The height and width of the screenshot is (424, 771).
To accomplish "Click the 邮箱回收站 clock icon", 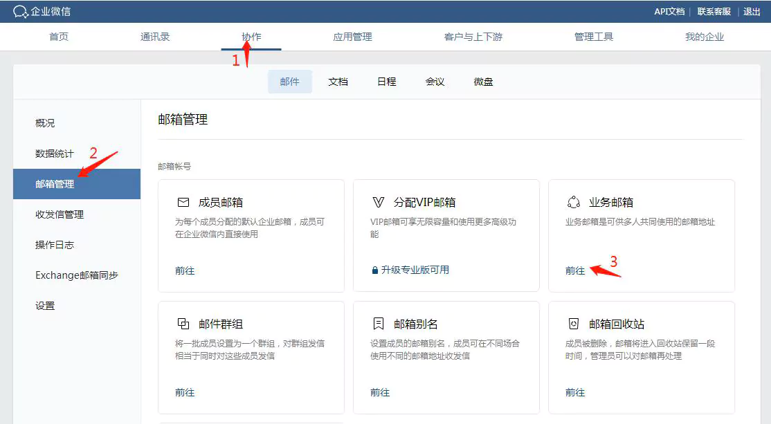I will (573, 323).
